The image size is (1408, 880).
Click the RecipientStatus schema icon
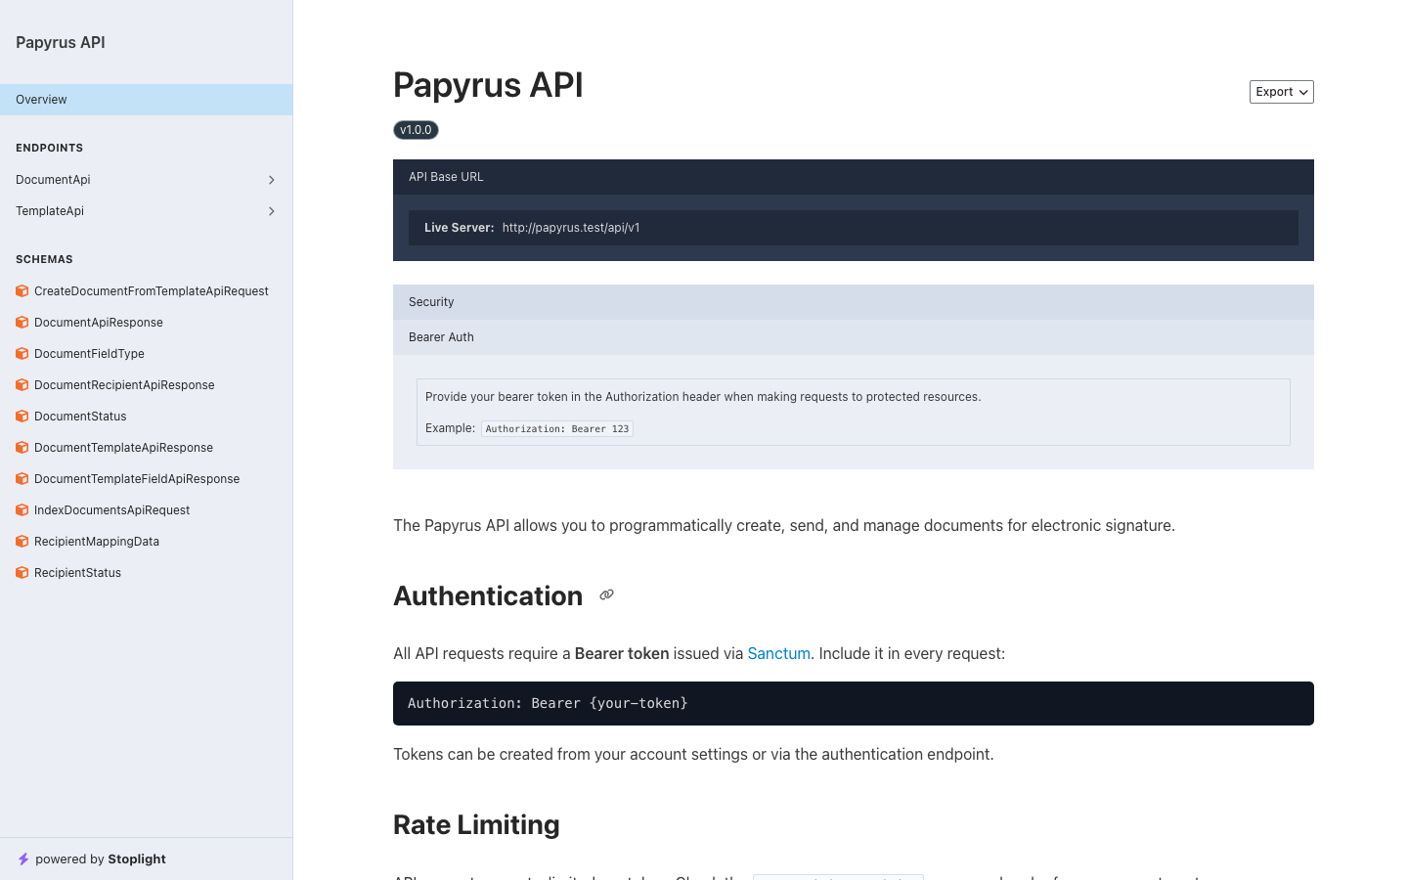pos(22,572)
